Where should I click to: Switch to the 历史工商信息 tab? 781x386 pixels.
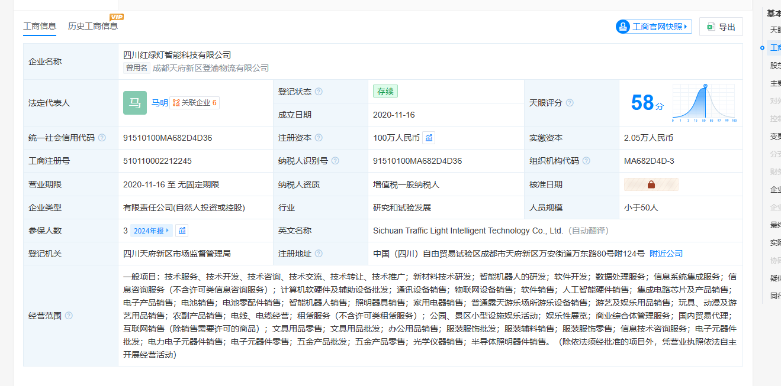coord(93,26)
